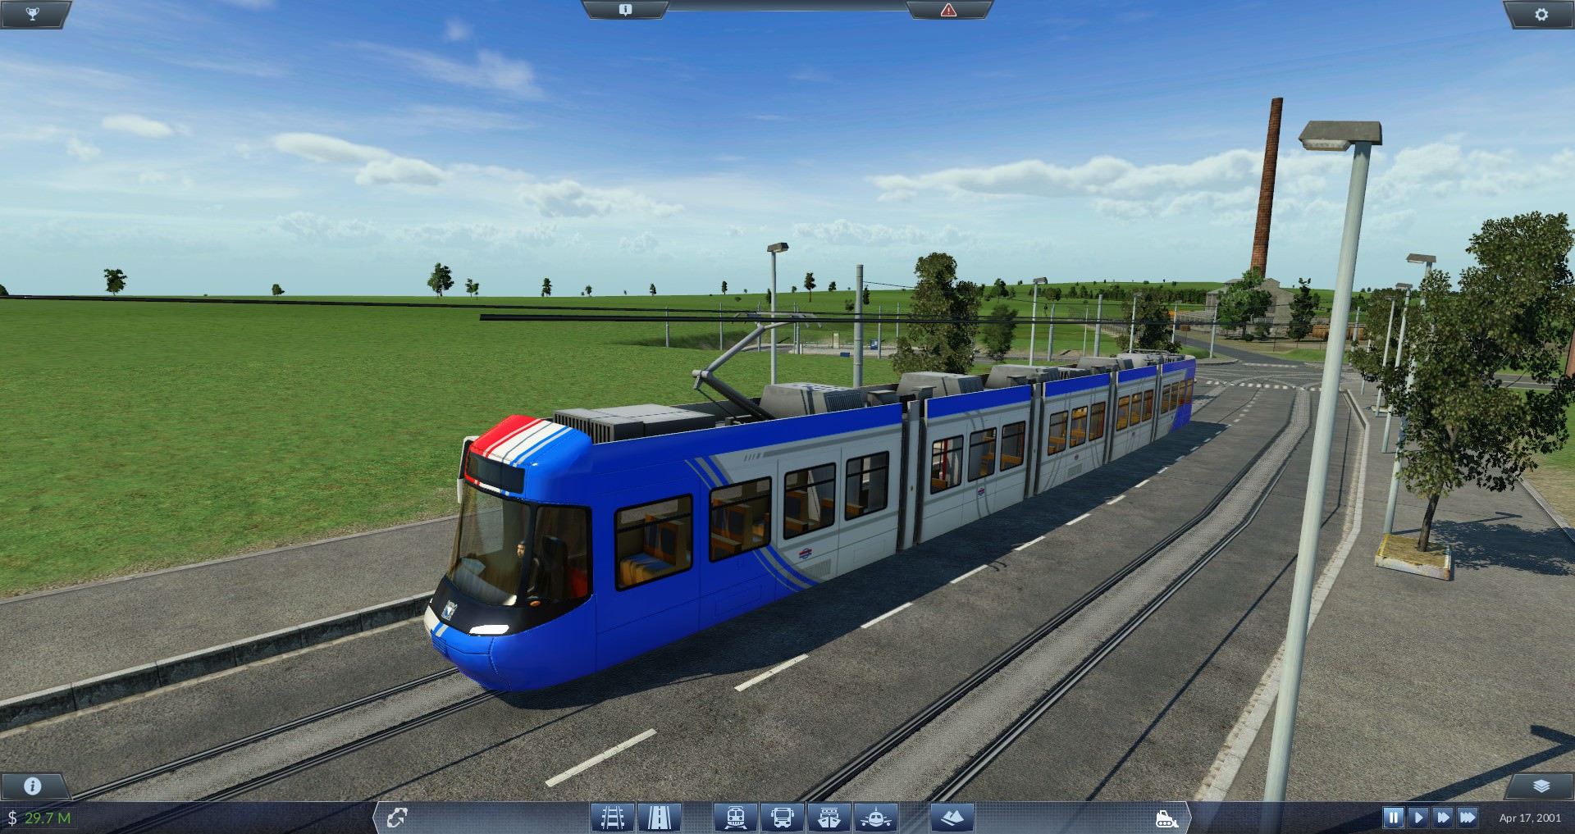Click the info button

point(33,786)
